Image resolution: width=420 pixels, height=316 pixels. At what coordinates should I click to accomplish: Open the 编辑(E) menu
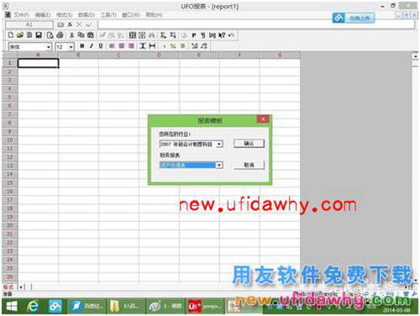tap(43, 14)
